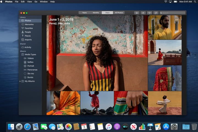Open the Image menu
The width and height of the screenshot is (198, 132).
(x=30, y=2)
